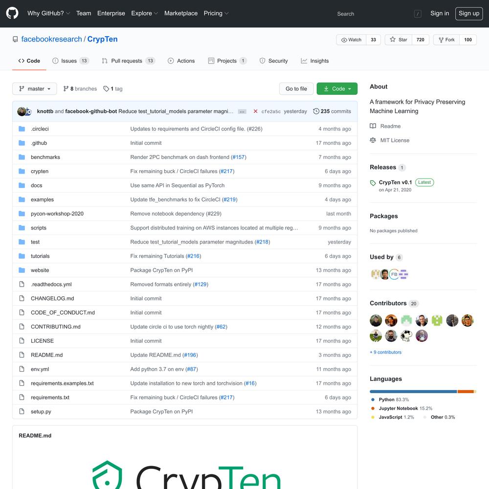Click the star count 720

coord(421,40)
